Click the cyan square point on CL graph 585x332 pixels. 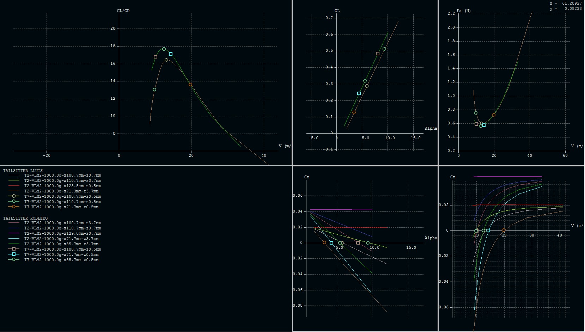tap(359, 93)
